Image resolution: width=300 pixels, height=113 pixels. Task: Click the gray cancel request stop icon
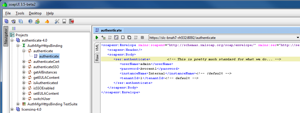[x=142, y=37]
